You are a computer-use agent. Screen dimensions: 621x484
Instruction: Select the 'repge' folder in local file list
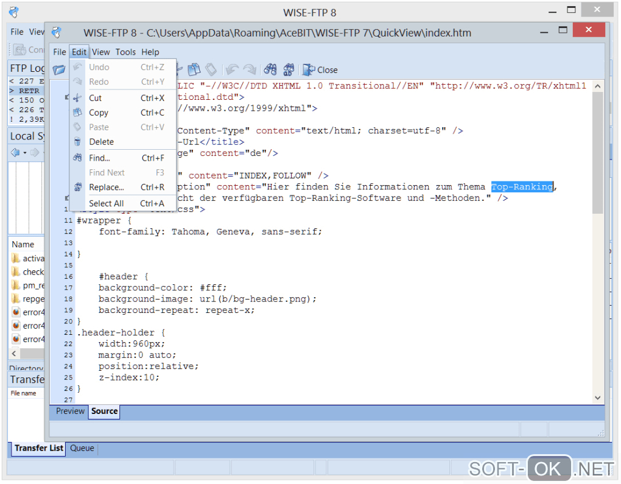(29, 299)
